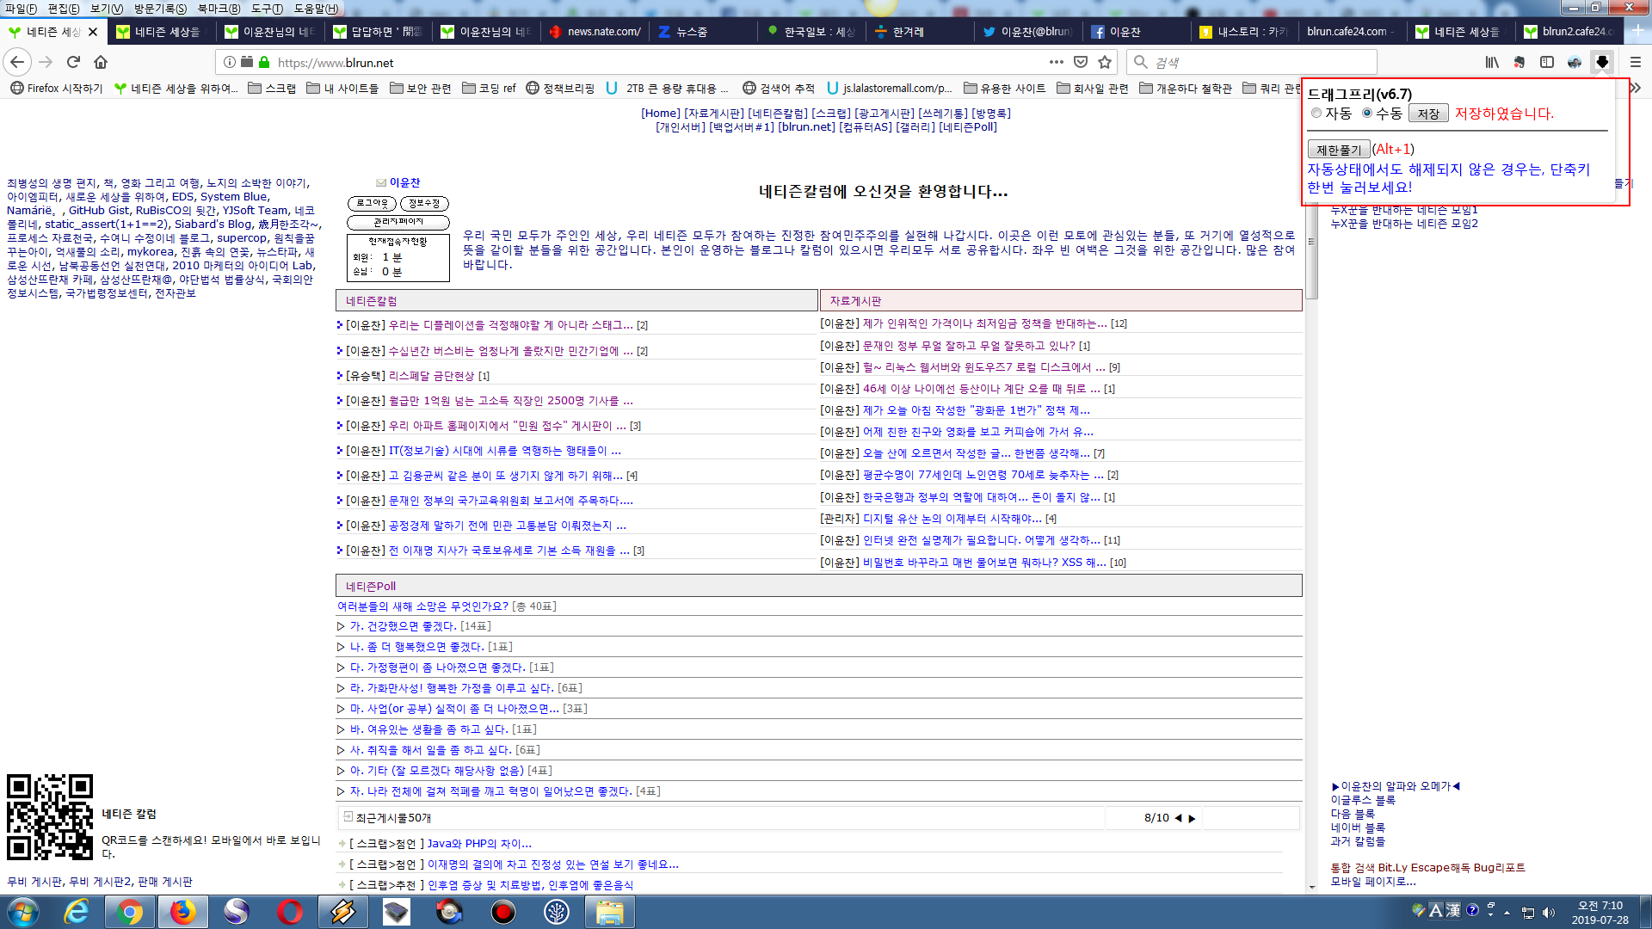Open the network tray icon
1652x929 pixels.
tap(1528, 913)
